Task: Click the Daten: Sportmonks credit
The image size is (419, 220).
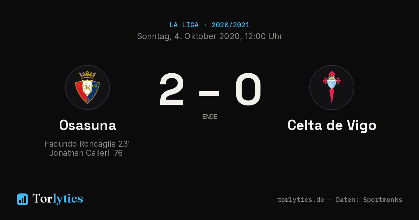Action: pyautogui.click(x=369, y=200)
